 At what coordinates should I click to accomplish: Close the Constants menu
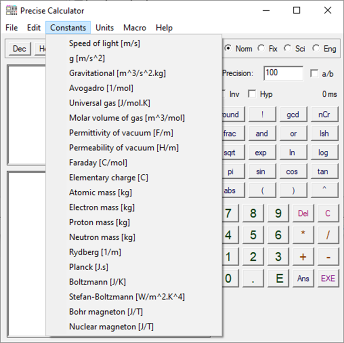(x=68, y=27)
